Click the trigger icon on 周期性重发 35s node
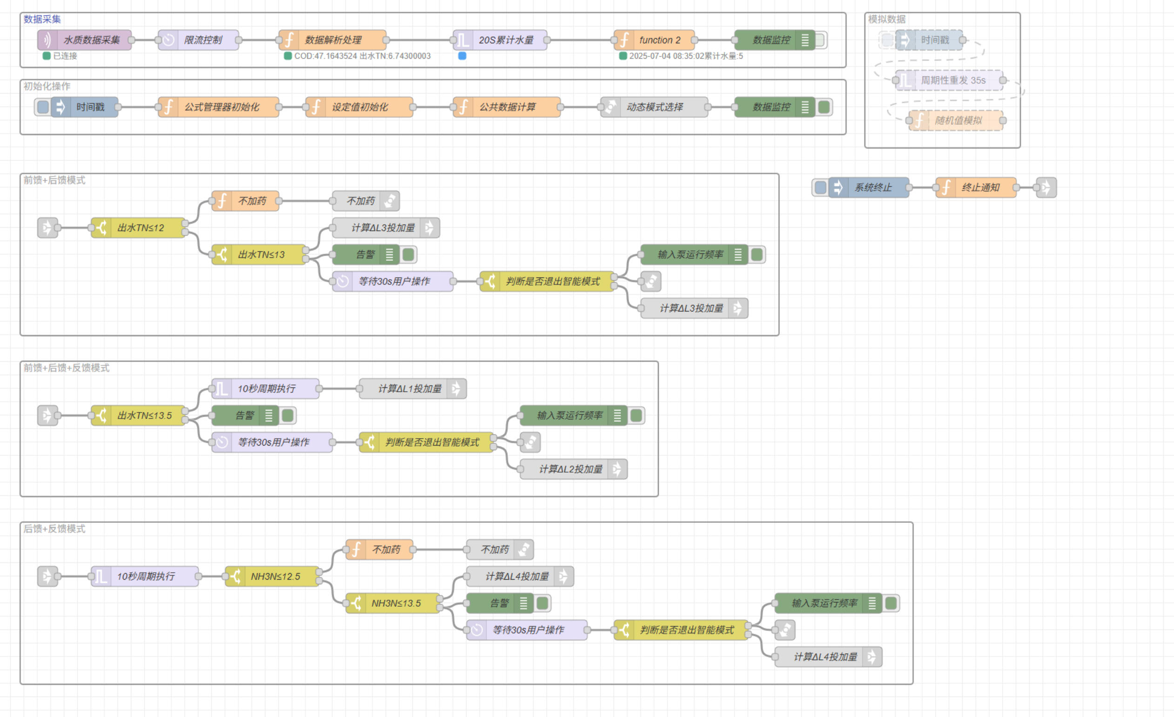1174x717 pixels. coord(906,81)
